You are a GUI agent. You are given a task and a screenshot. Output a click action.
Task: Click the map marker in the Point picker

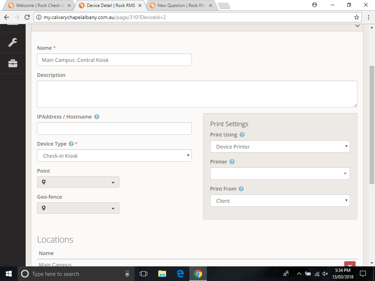[44, 182]
